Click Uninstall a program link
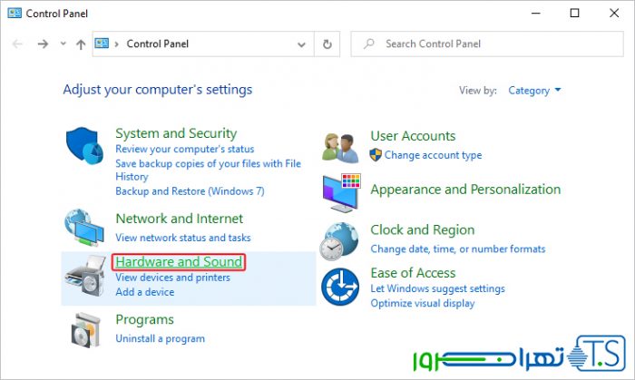635x380 pixels. point(160,338)
